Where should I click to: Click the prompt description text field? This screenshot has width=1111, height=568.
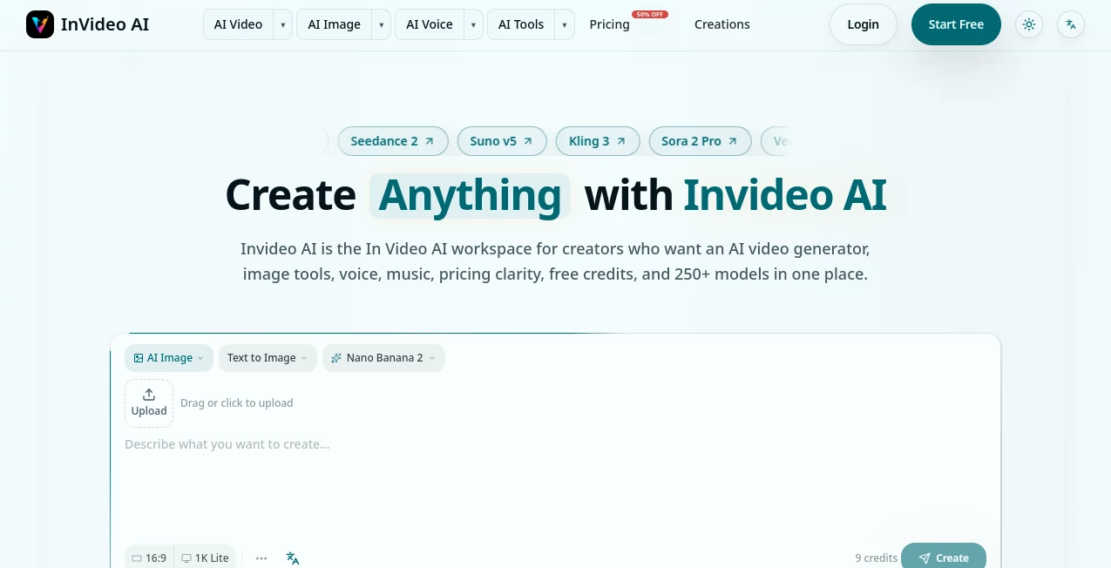tap(555, 483)
